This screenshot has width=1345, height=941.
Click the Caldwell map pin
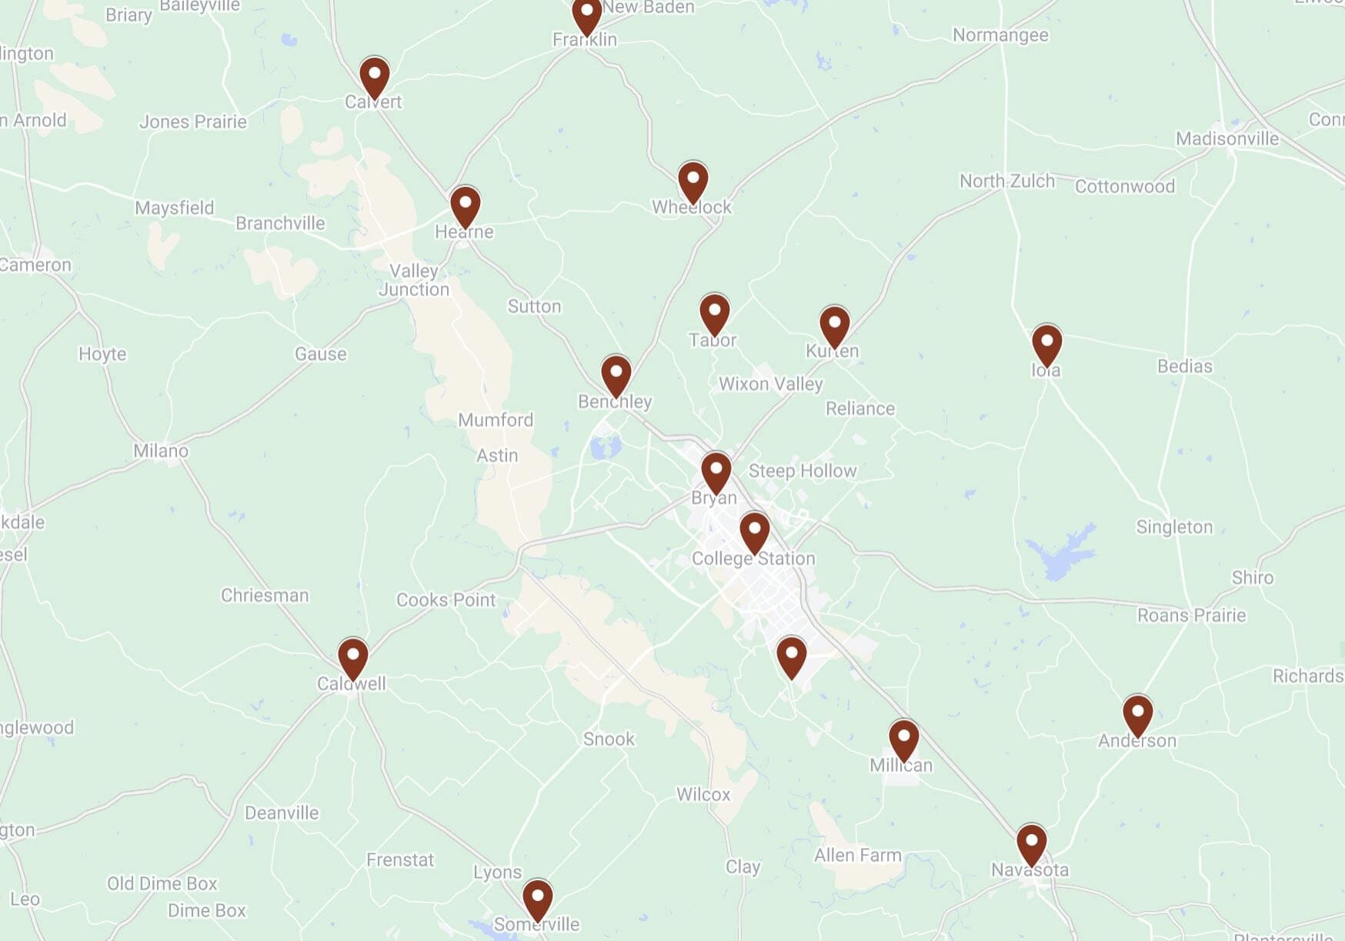click(353, 660)
